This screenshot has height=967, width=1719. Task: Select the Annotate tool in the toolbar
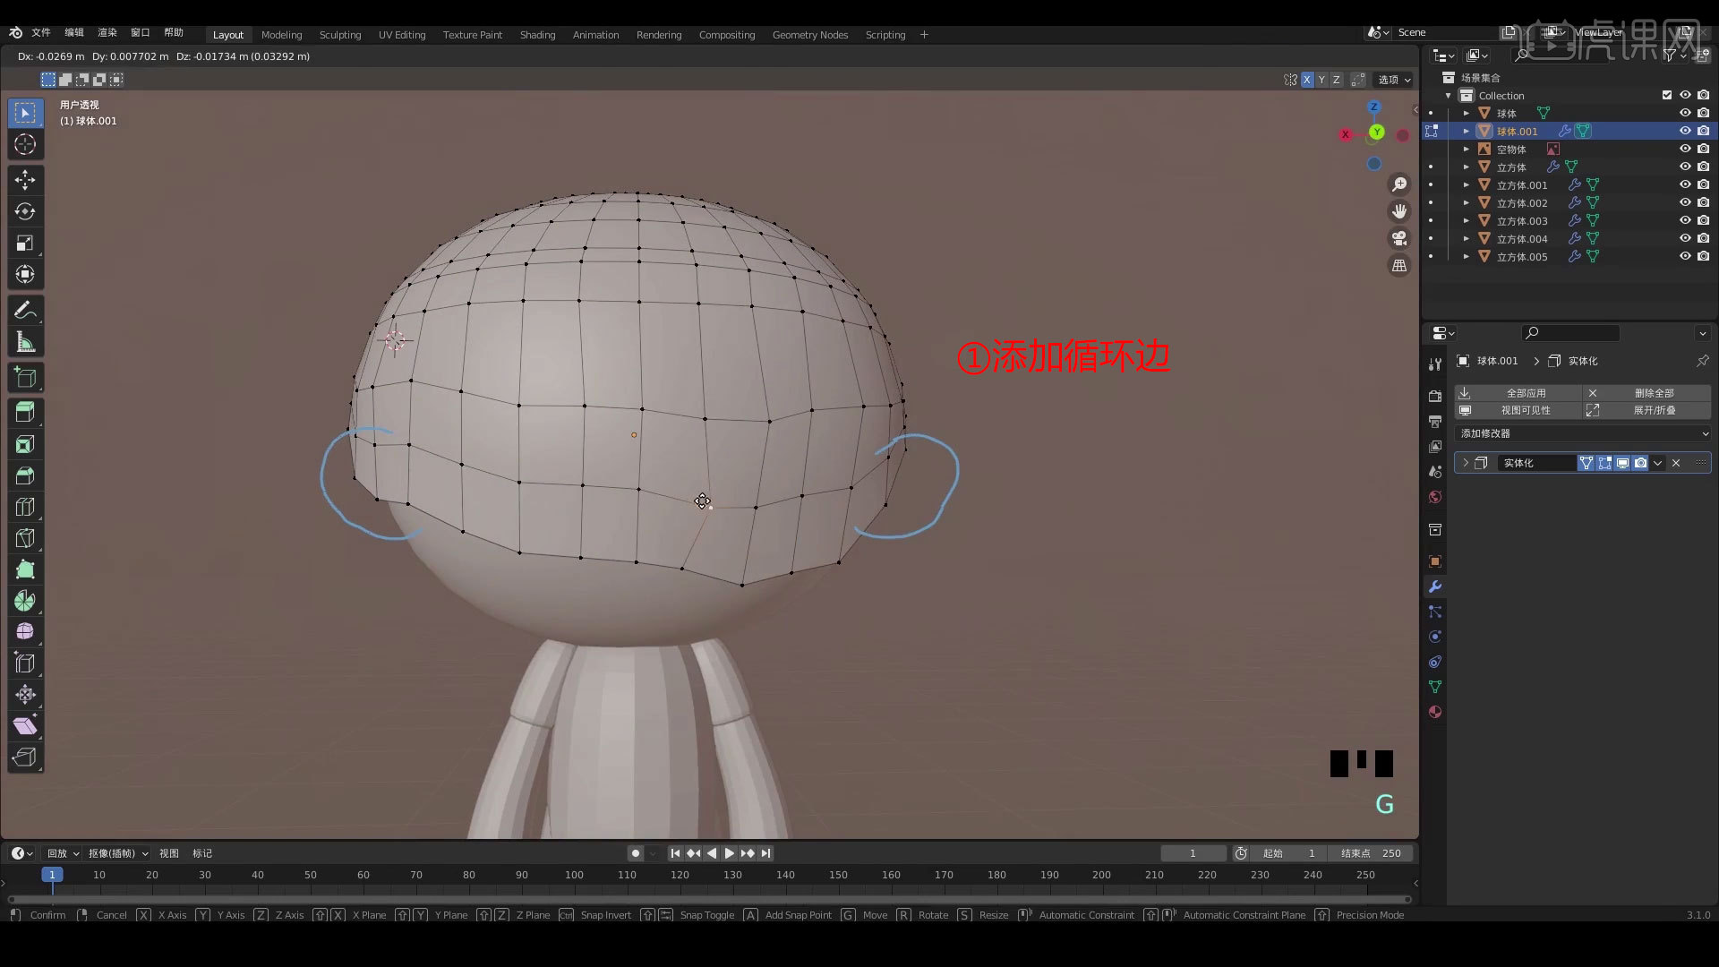pyautogui.click(x=25, y=309)
